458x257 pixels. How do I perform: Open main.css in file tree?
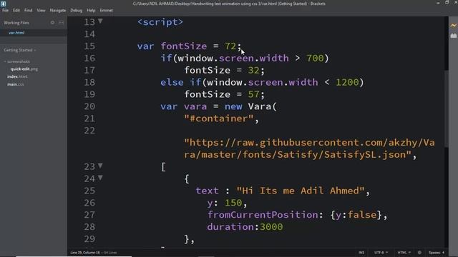click(x=16, y=84)
